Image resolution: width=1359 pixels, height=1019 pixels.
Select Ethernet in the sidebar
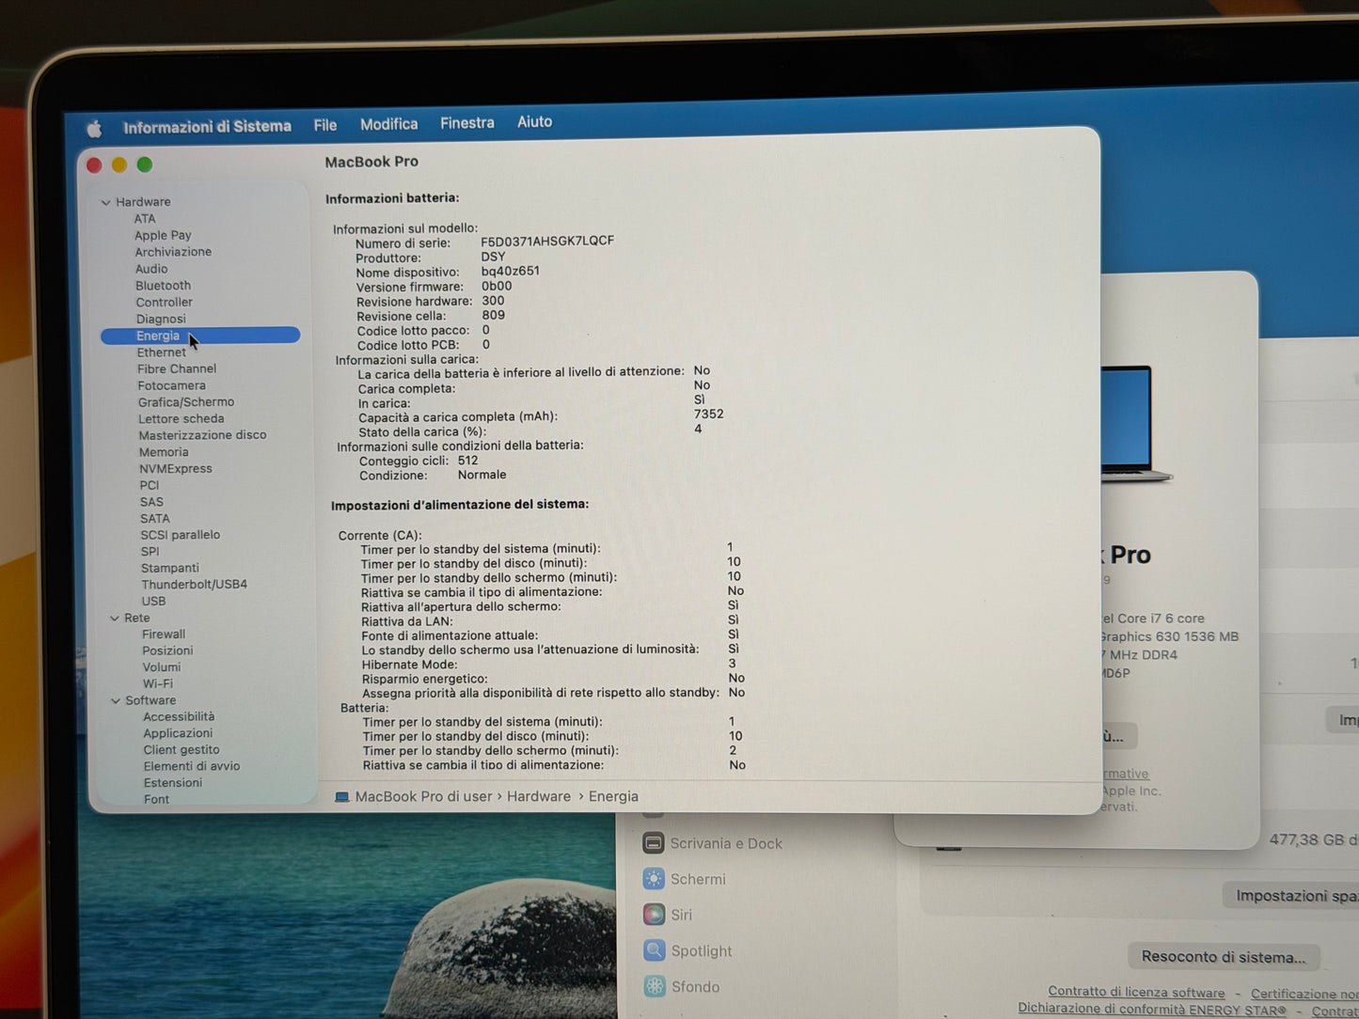tap(162, 353)
